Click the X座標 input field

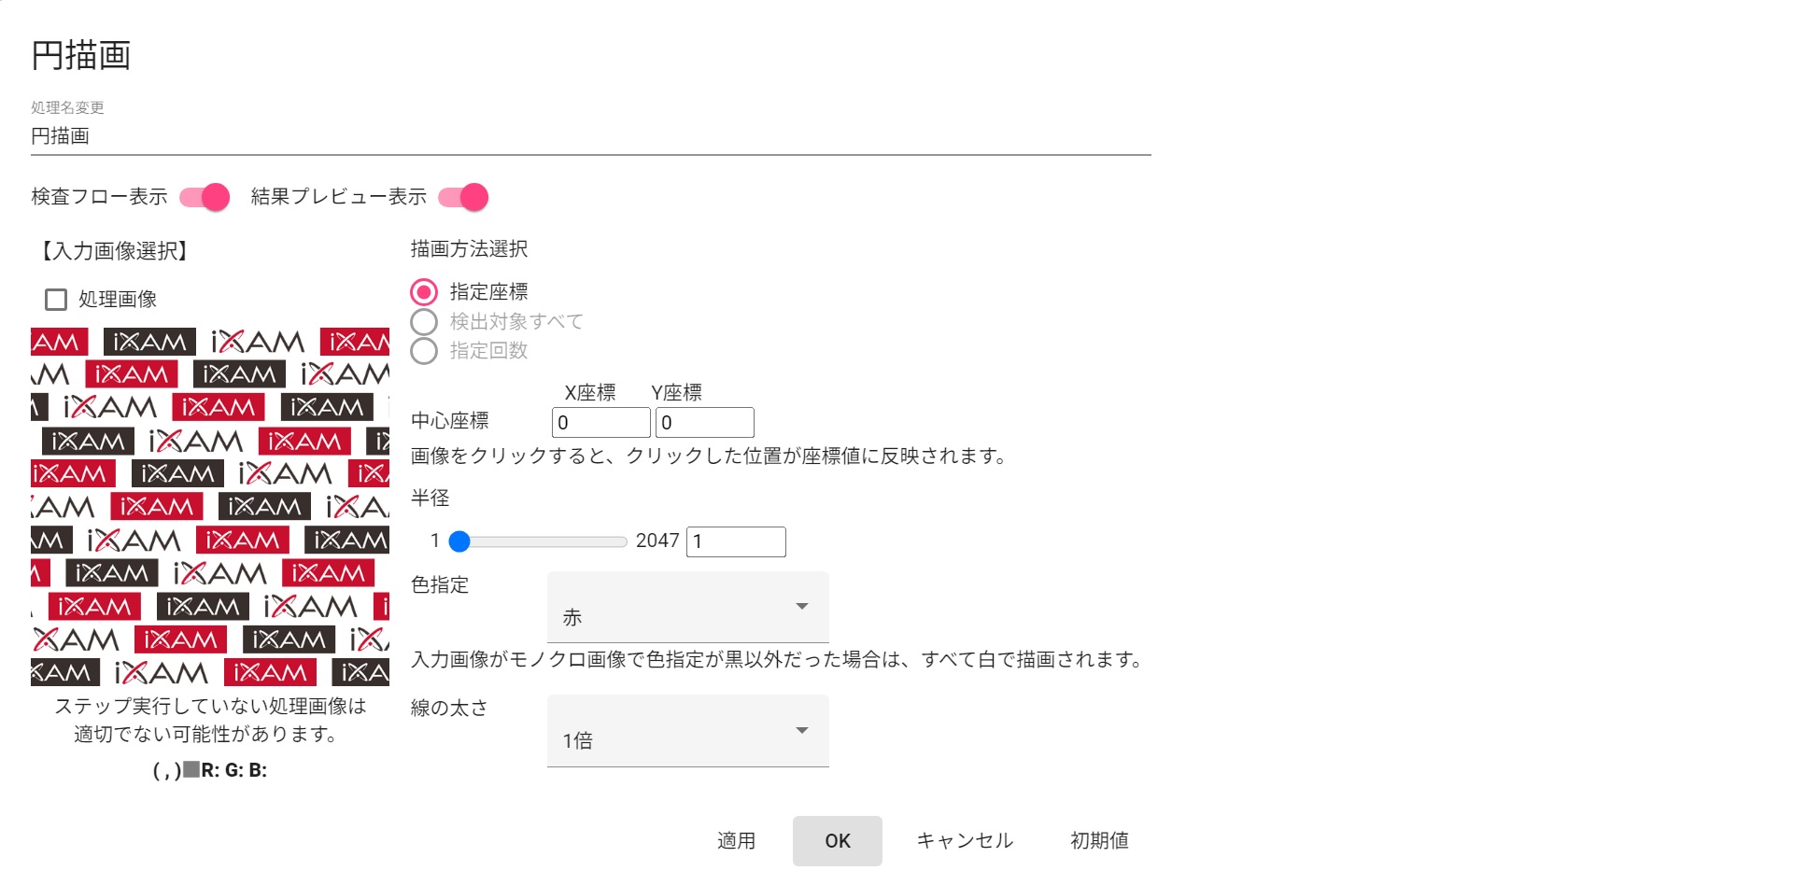600,423
